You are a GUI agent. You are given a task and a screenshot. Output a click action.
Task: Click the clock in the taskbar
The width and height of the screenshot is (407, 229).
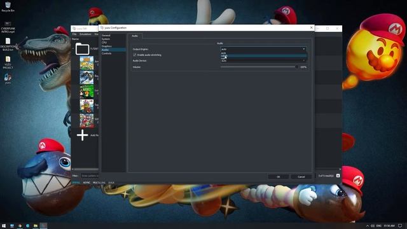coord(389,226)
